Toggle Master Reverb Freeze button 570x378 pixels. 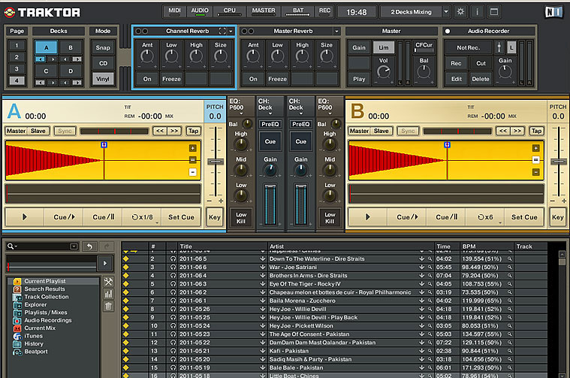(x=277, y=79)
